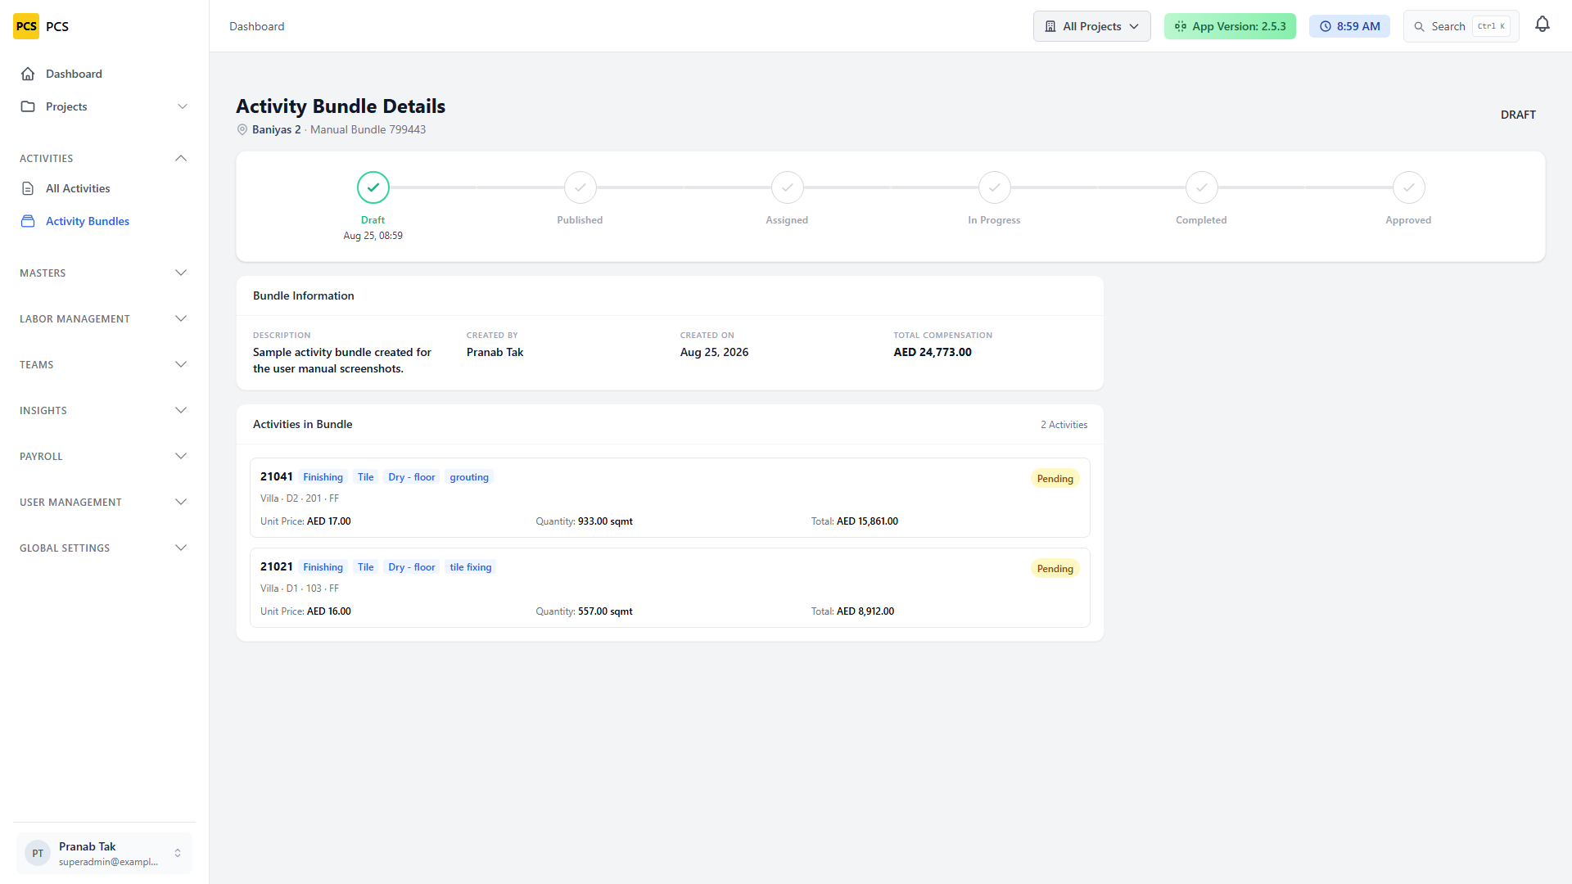Click the Dashboard breadcrumb
Image resolution: width=1572 pixels, height=884 pixels.
(256, 26)
